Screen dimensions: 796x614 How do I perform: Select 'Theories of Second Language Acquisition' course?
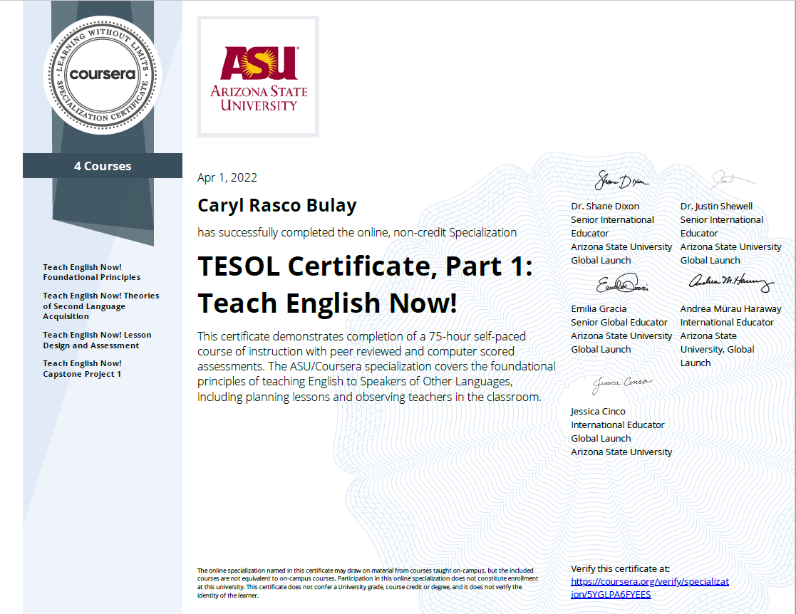click(100, 306)
